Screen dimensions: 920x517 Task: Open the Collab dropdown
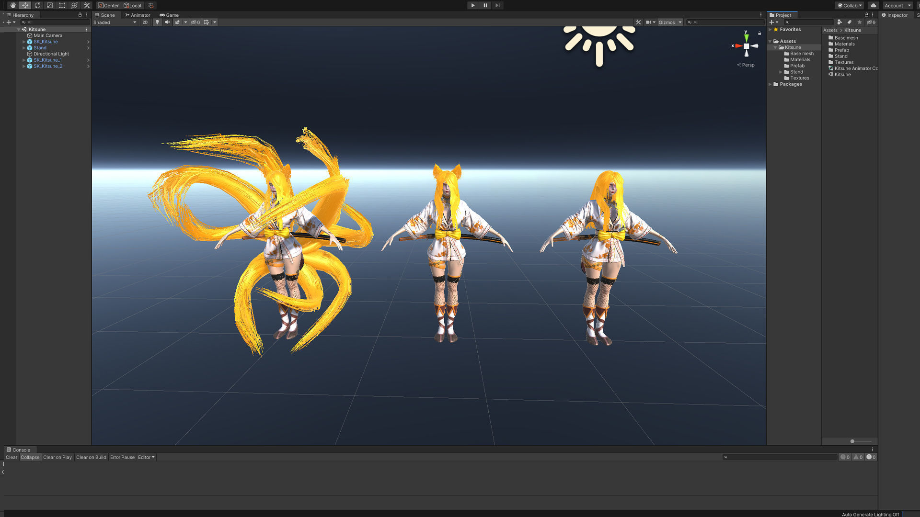point(850,5)
